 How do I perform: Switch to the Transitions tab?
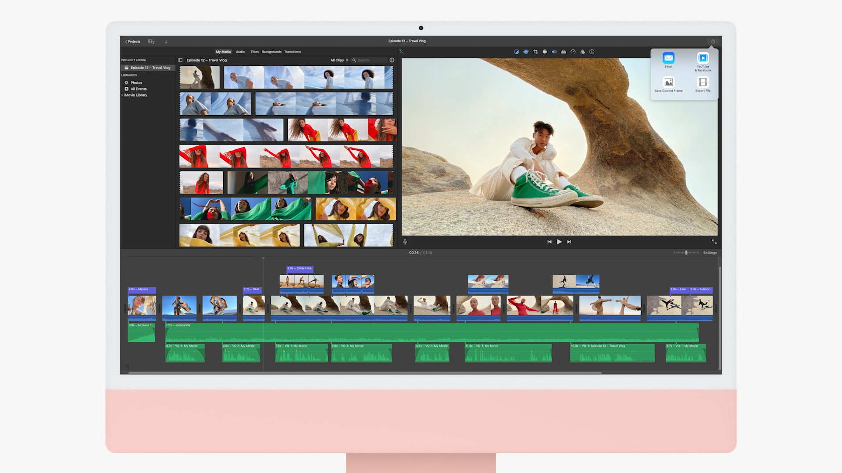click(292, 52)
